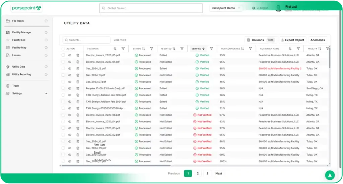Click the sort arrows in Status column header
The height and width of the screenshot is (184, 343).
click(144, 49)
